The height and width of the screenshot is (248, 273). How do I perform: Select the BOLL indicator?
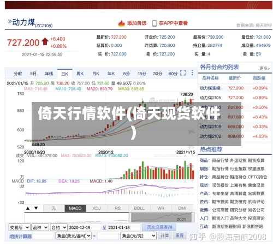(x=139, y=208)
